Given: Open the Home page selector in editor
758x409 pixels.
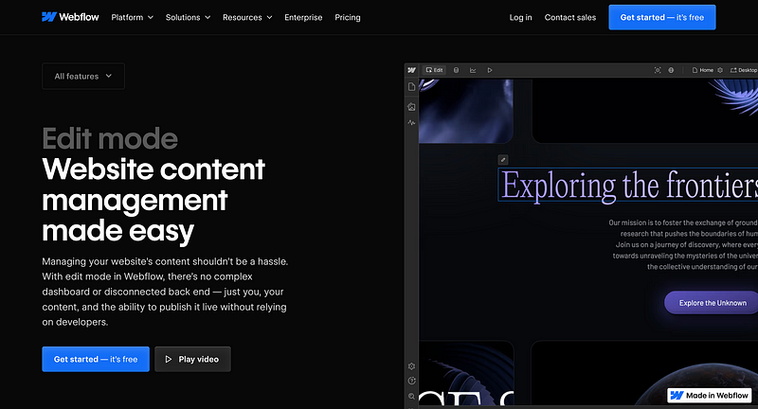Looking at the screenshot, I should 703,70.
